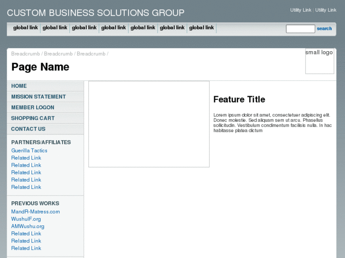View the SHOPPING CART
Screen dimensions: 345x258
pos(33,118)
